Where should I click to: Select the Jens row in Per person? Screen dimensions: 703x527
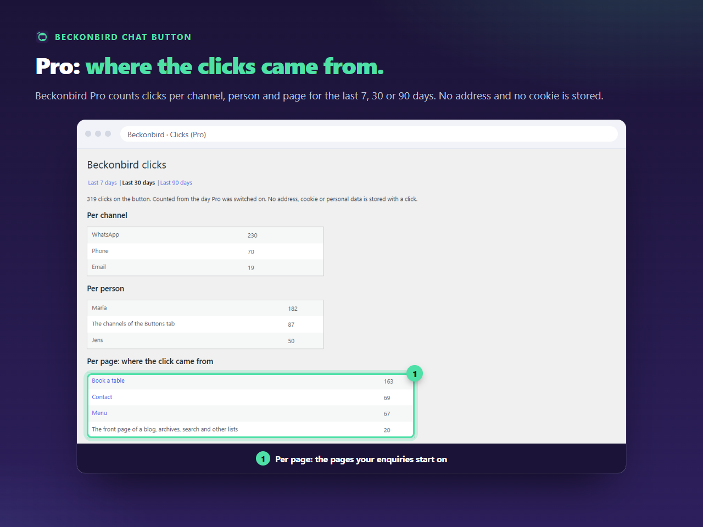(x=205, y=340)
